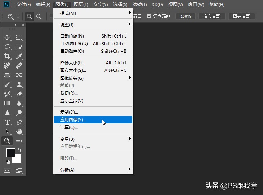This screenshot has height=195, width=263.
Task: Select the Zoom tool in toolbox
Action: click(7, 141)
